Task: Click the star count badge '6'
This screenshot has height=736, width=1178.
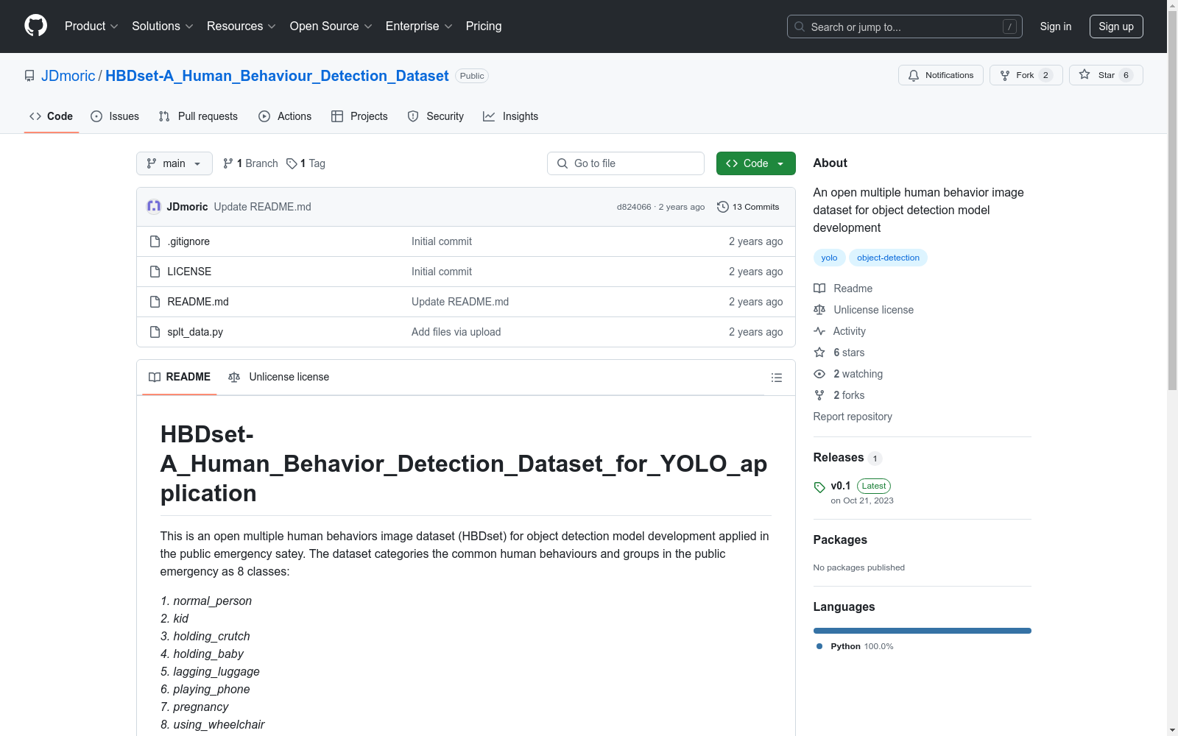Action: point(1126,75)
